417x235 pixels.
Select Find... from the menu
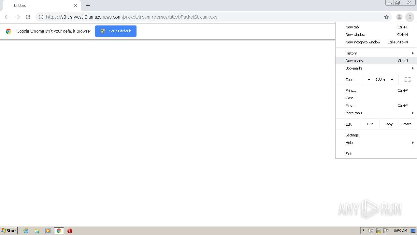tap(376, 105)
